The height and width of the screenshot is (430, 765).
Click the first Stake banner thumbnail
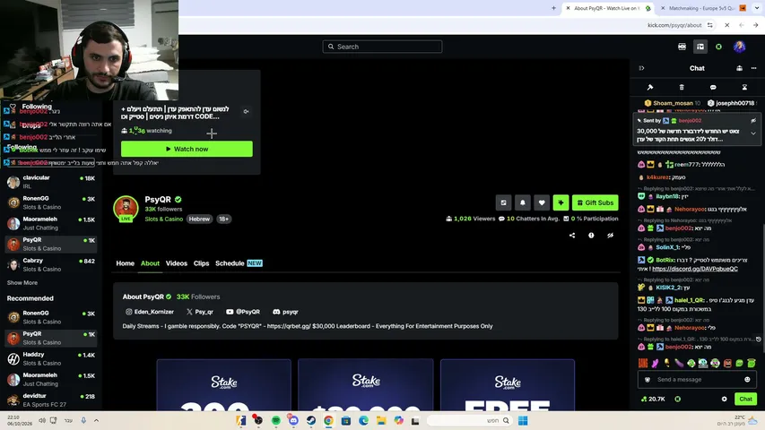pyautogui.click(x=223, y=384)
